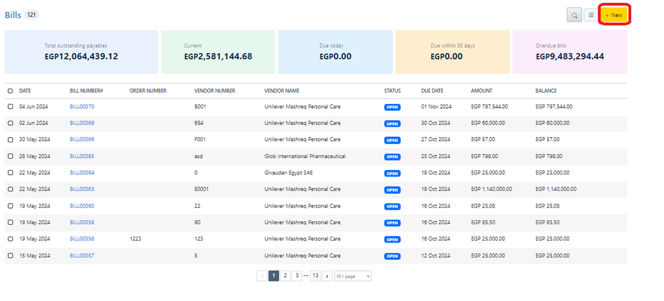Click the yellow New bill button
This screenshot has width=664, height=301.
[x=615, y=15]
